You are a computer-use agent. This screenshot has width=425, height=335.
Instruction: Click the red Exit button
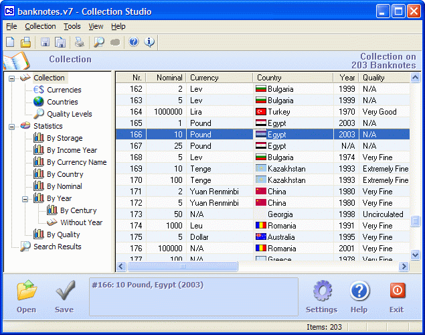[x=397, y=297]
